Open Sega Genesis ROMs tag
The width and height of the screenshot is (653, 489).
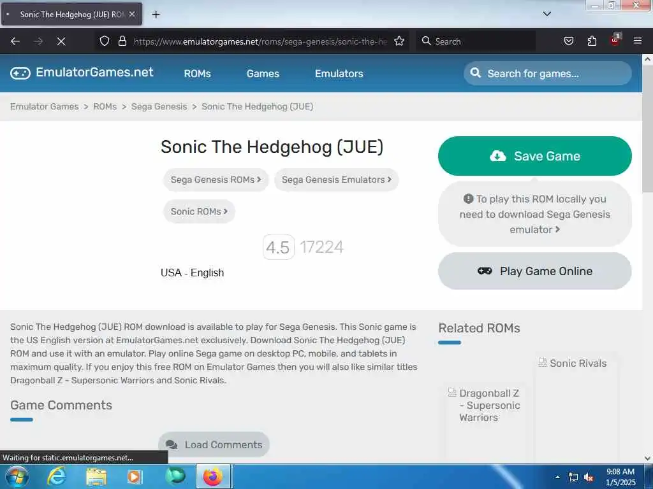pyautogui.click(x=216, y=180)
